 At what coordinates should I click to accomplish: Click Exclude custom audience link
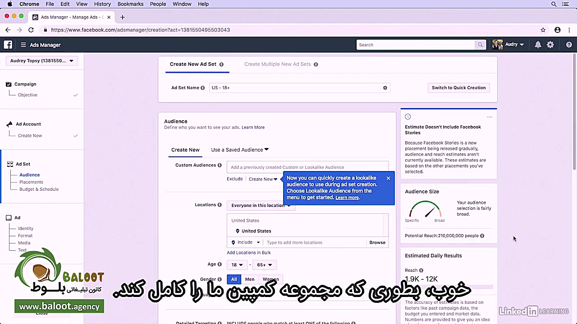235,179
